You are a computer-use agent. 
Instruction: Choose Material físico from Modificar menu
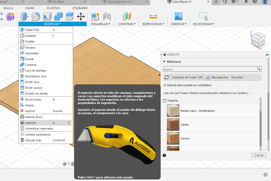[33, 117]
